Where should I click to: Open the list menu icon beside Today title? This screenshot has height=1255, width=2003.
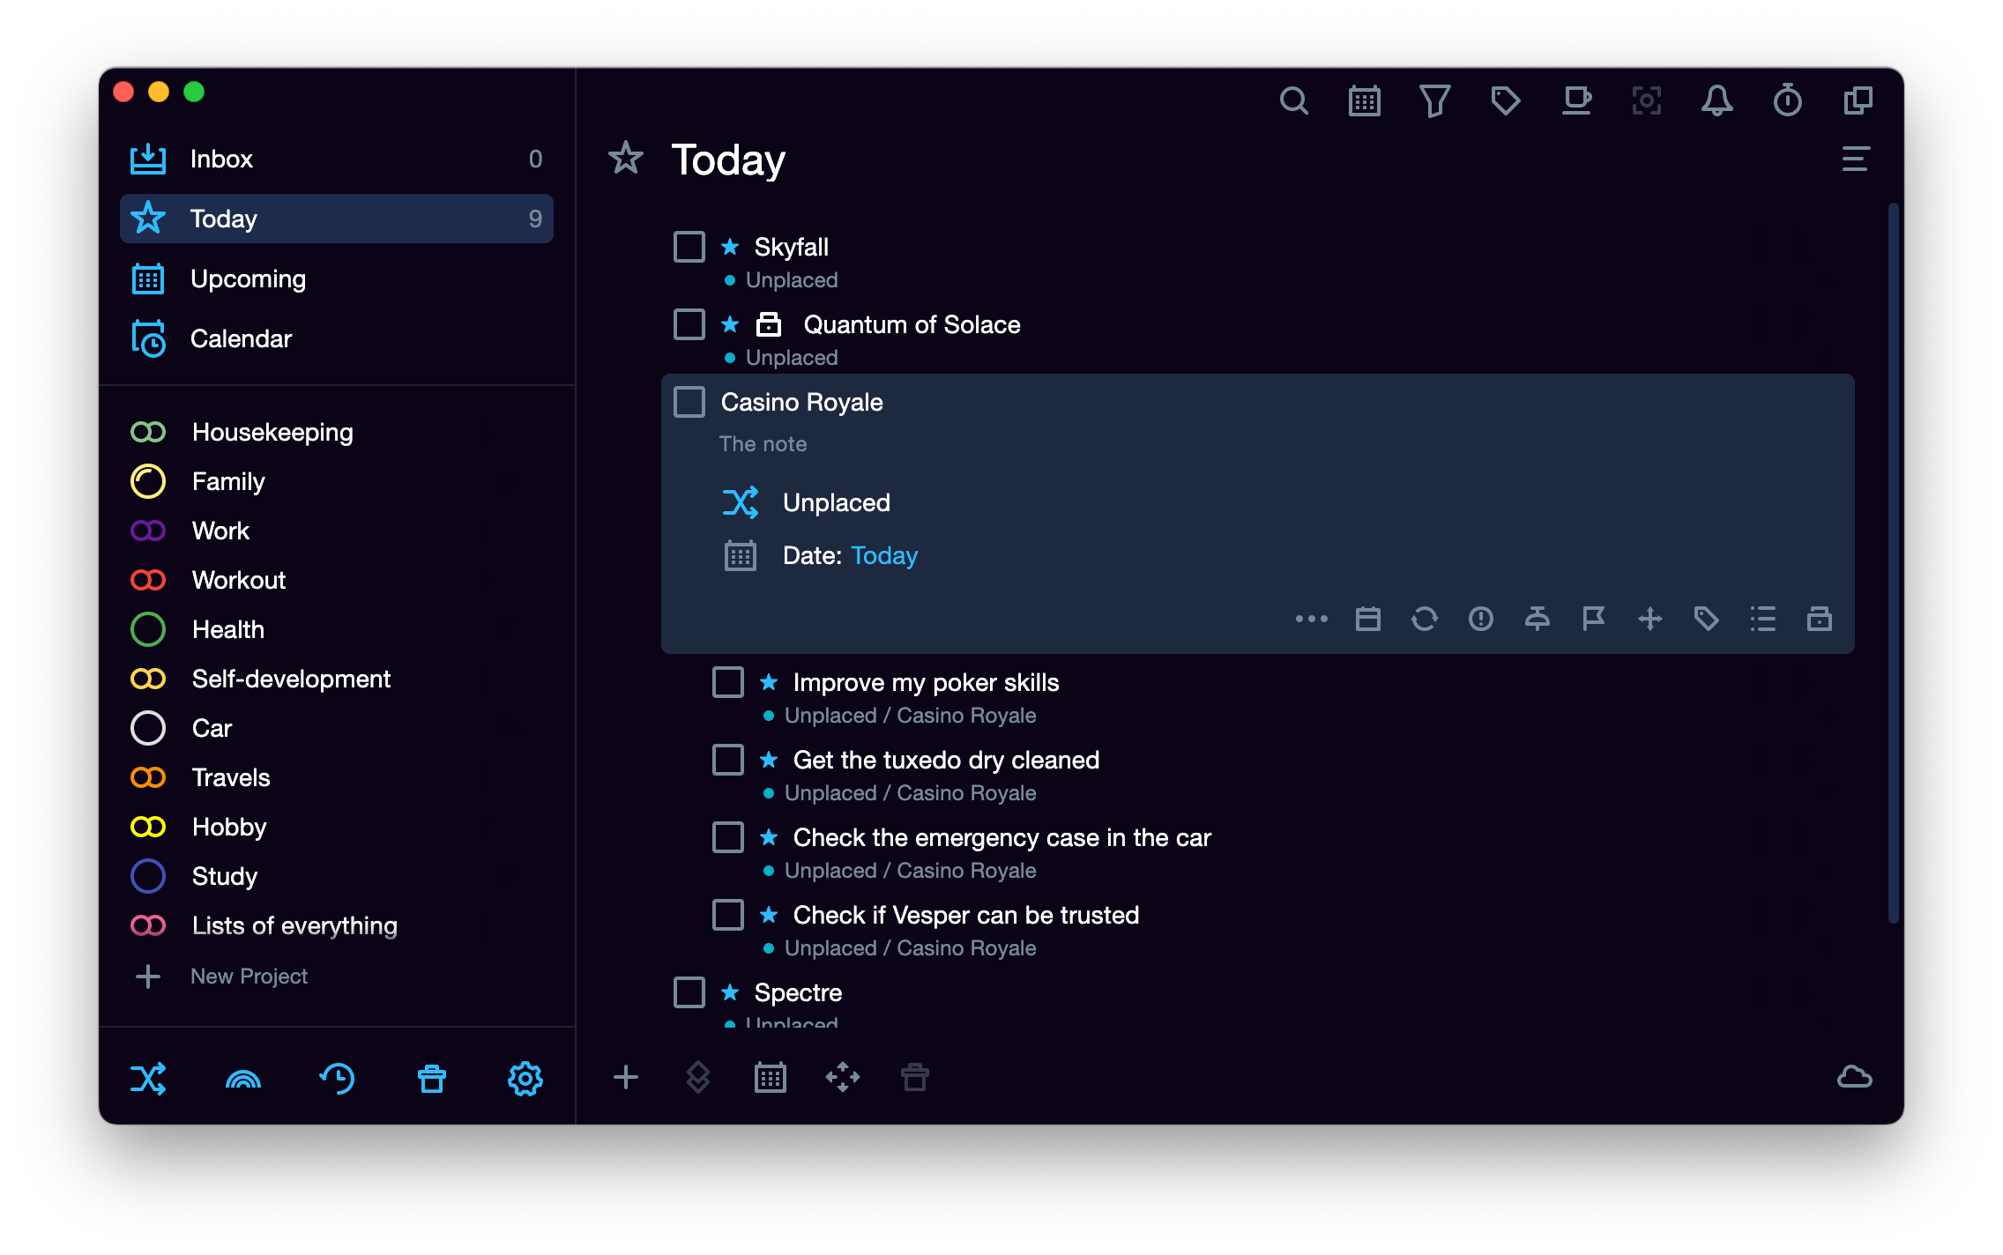[1855, 160]
